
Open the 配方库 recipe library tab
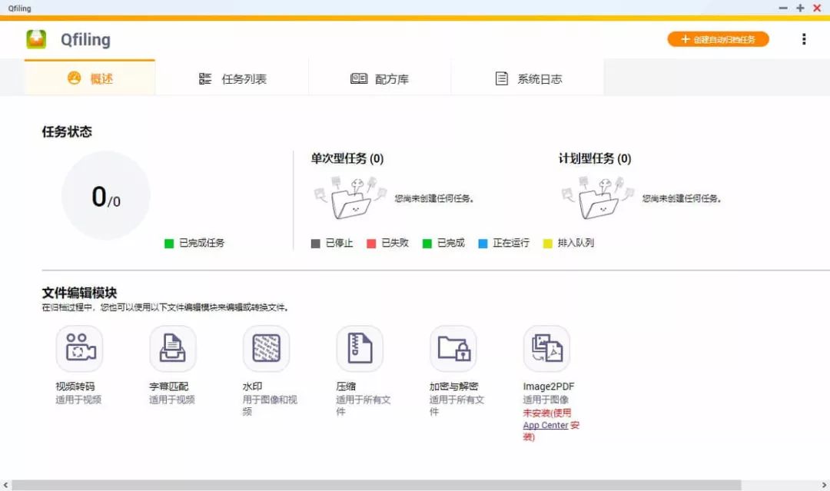[x=380, y=79]
